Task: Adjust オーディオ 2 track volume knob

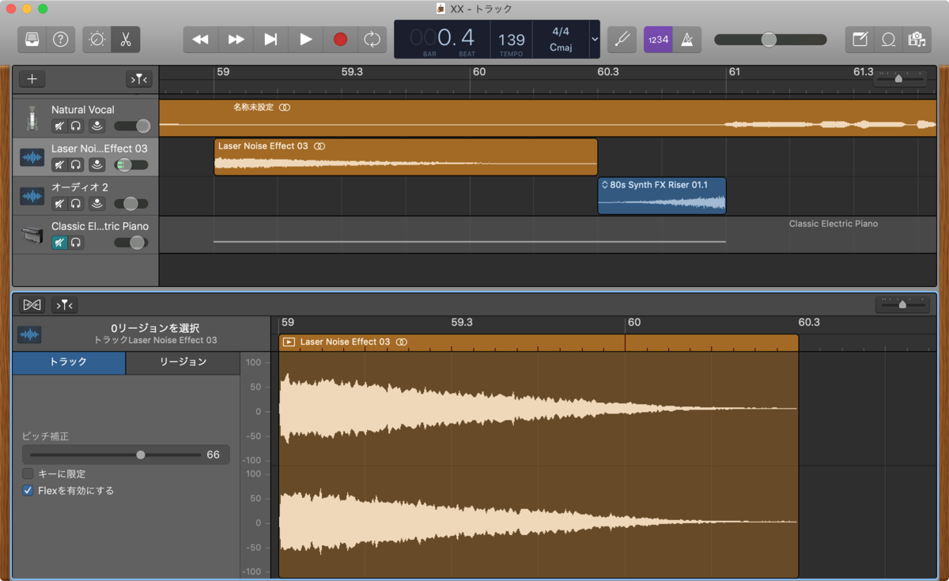Action: pos(130,203)
